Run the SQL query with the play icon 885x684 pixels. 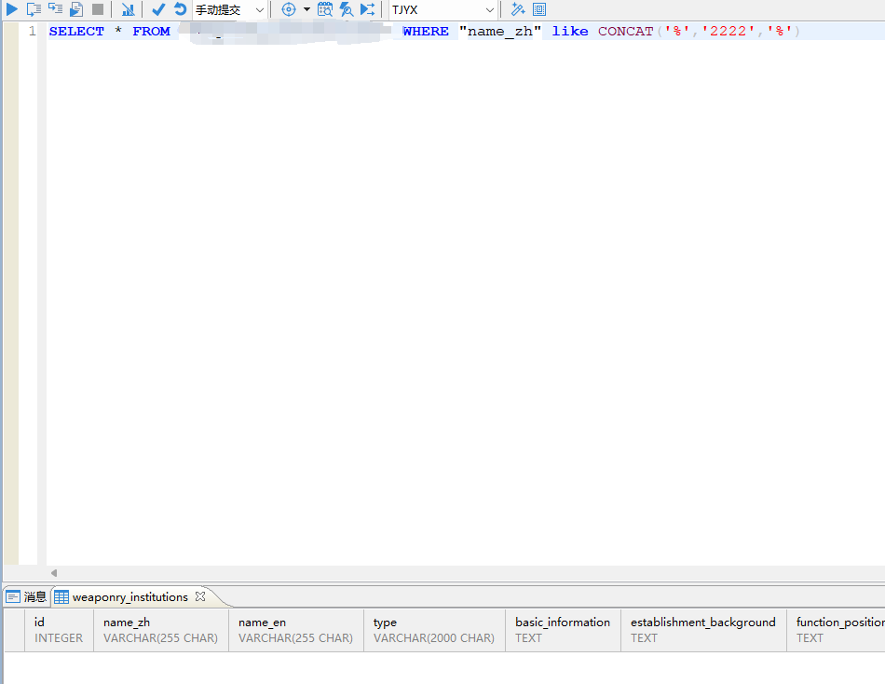(x=12, y=9)
